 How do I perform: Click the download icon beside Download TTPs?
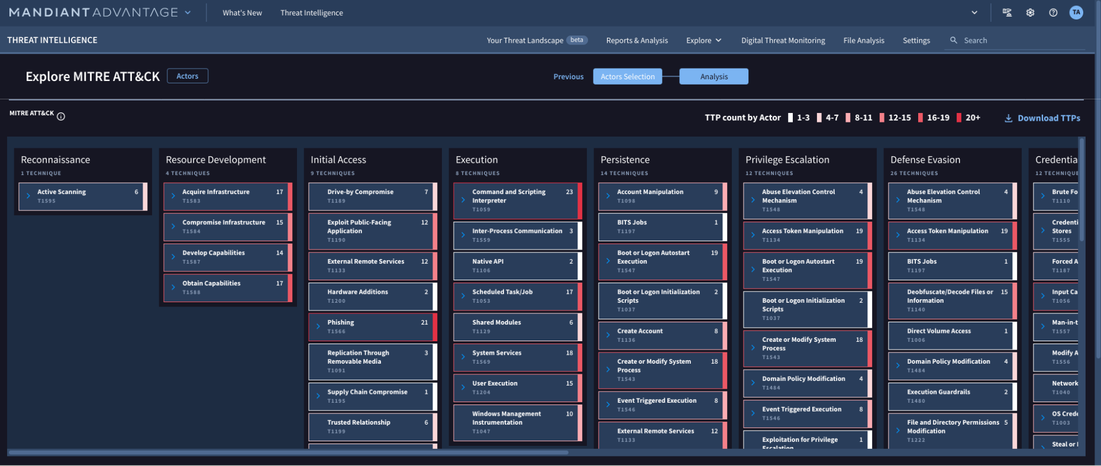coord(1008,118)
